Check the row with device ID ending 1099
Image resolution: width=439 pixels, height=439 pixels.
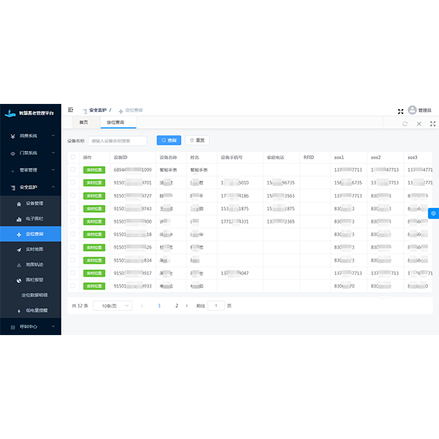(72, 170)
